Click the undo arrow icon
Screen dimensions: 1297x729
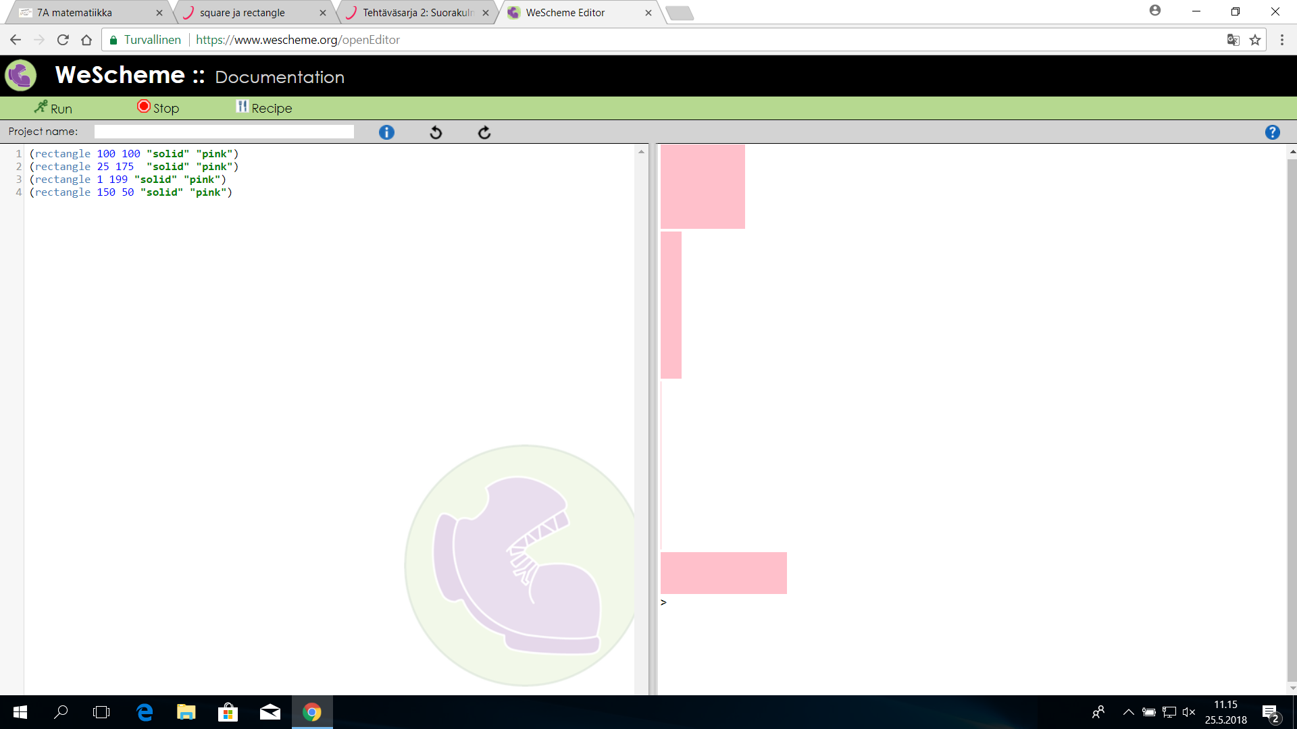click(x=436, y=132)
